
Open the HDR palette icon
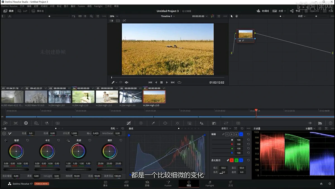tap(36, 123)
